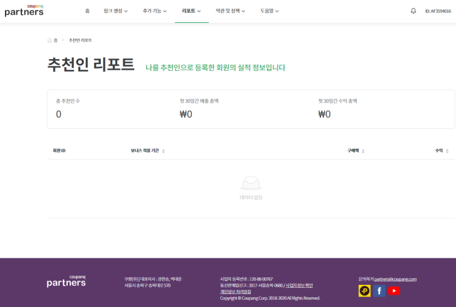456x307 pixels.
Task: Click the 사업자 등록번호 text in footer
Action: pyautogui.click(x=246, y=279)
